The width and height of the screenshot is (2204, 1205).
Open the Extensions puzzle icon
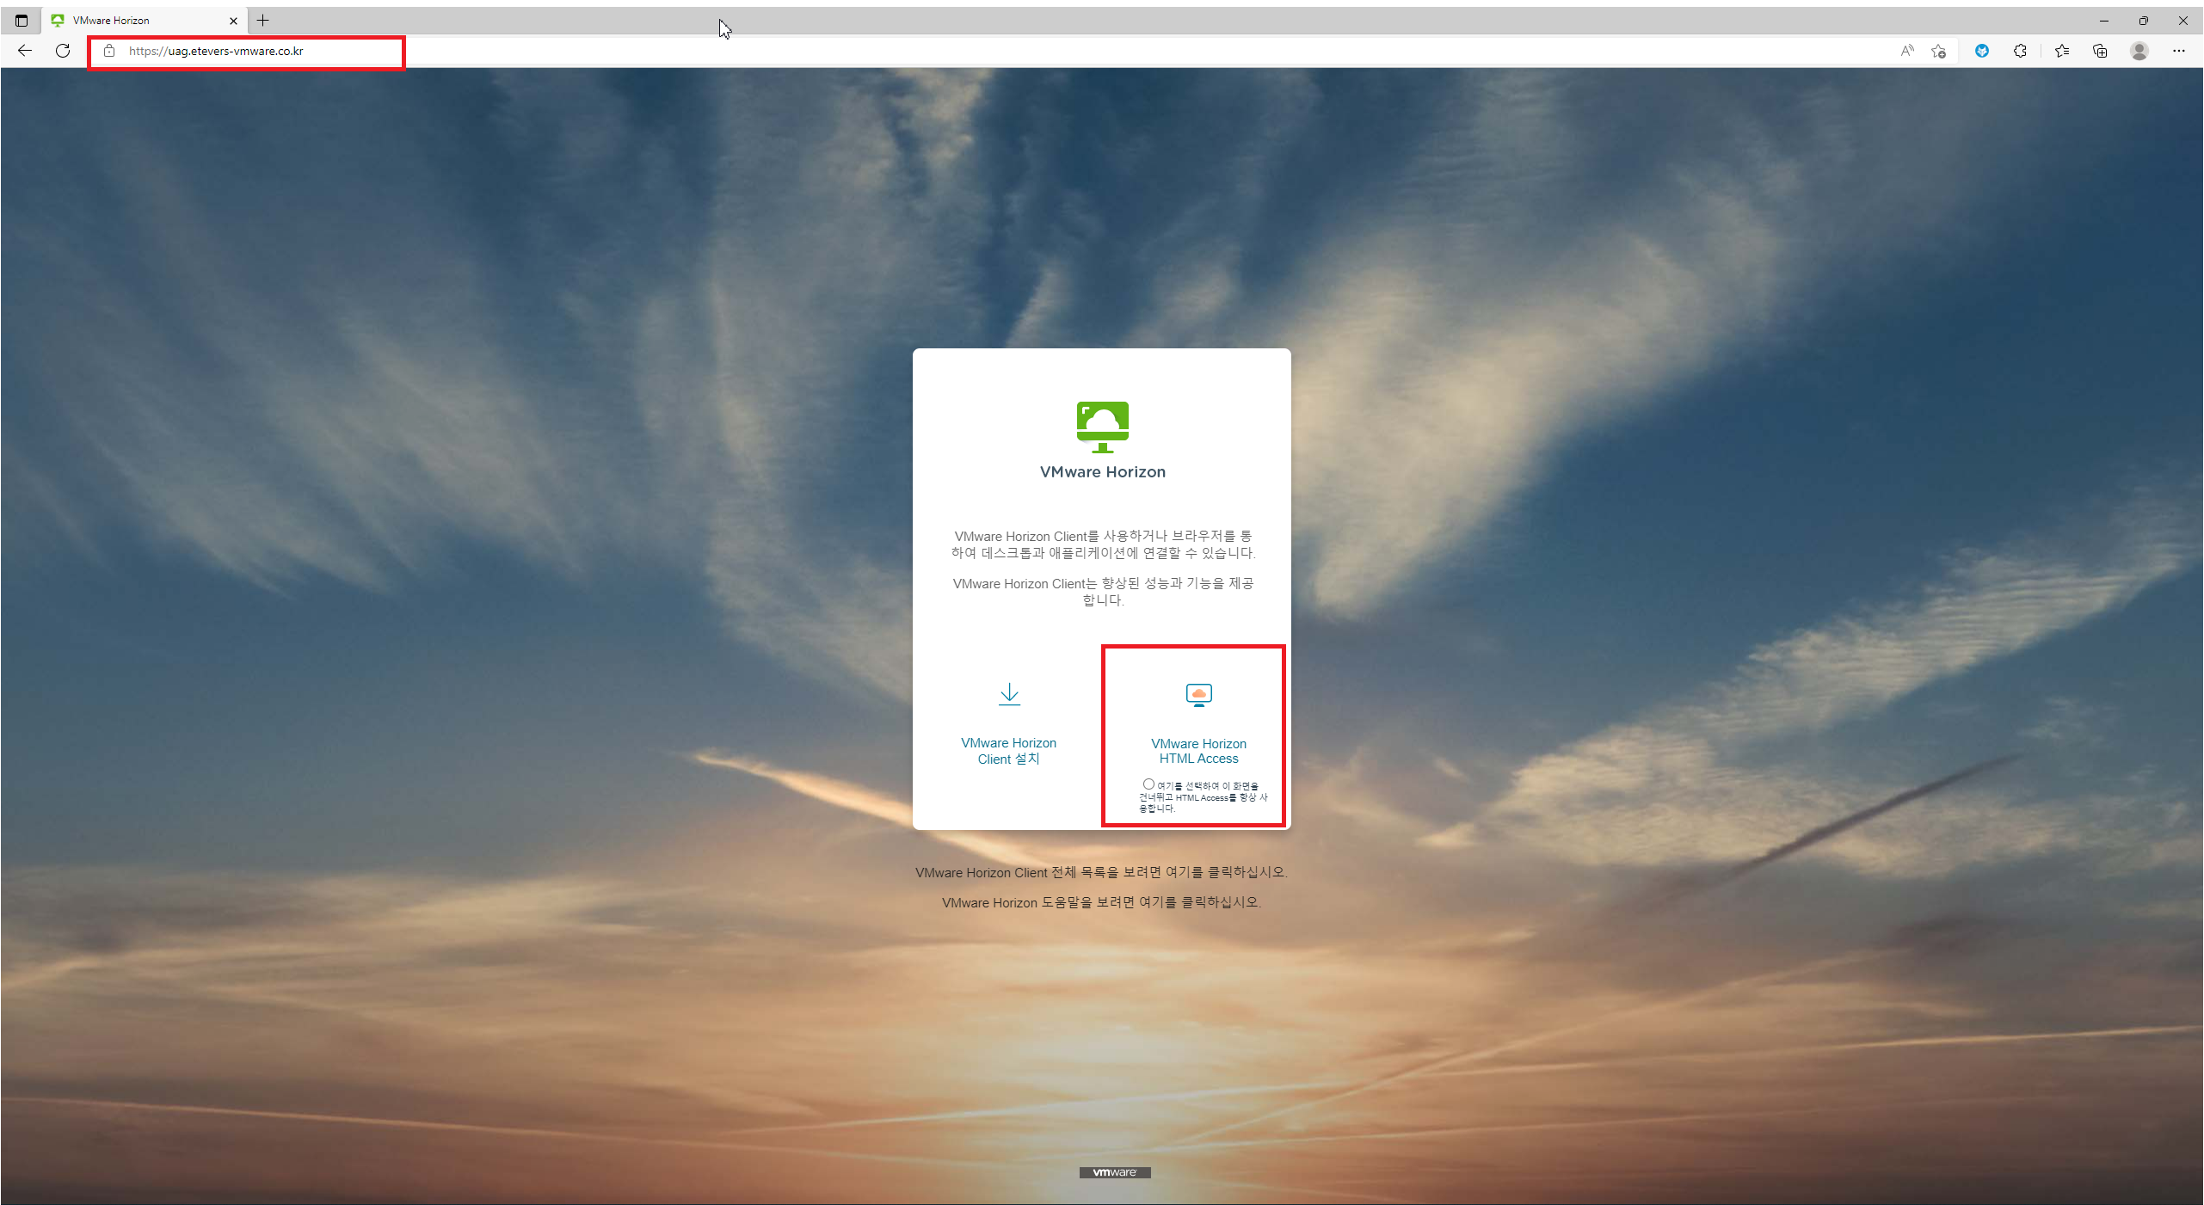(x=2020, y=51)
